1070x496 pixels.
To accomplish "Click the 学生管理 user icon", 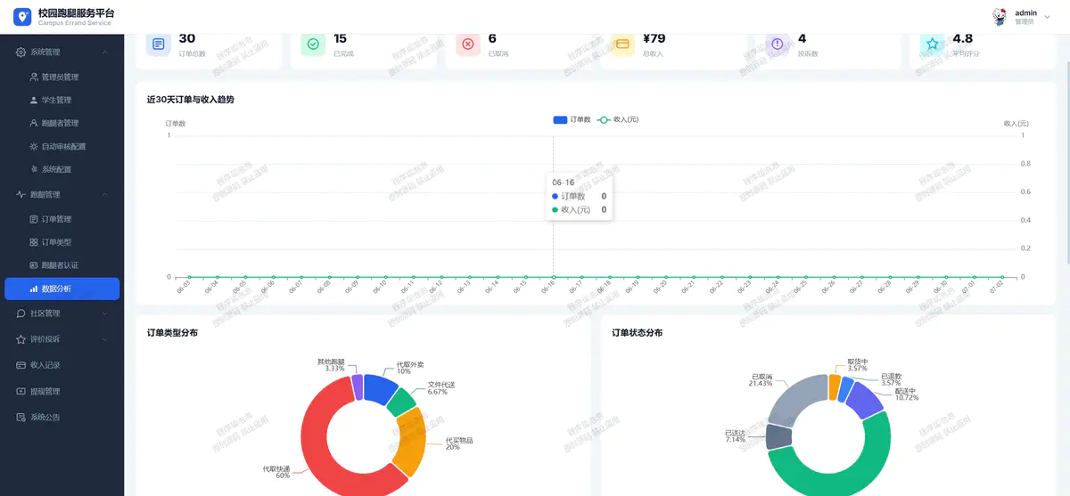I will click(x=34, y=100).
